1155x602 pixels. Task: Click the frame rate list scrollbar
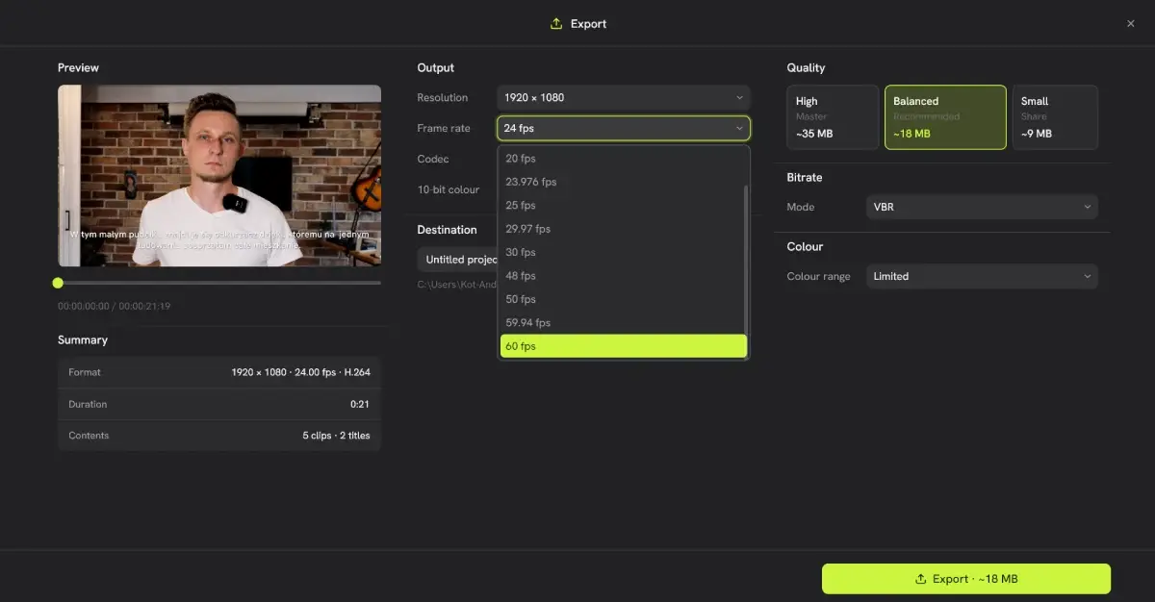pos(746,260)
